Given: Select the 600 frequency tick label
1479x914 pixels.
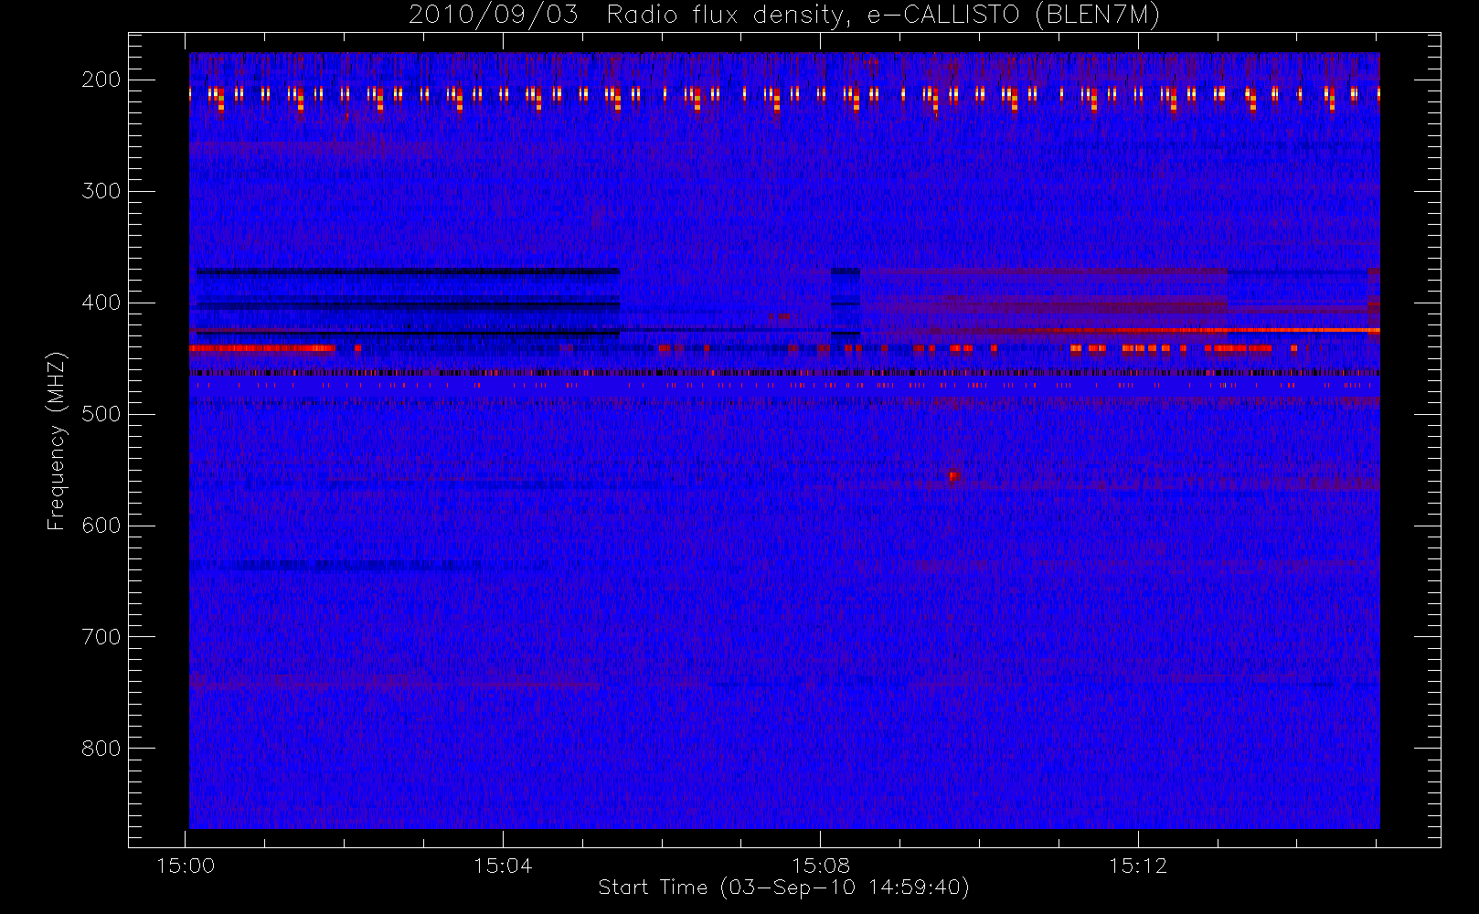Looking at the screenshot, I should coord(101,526).
